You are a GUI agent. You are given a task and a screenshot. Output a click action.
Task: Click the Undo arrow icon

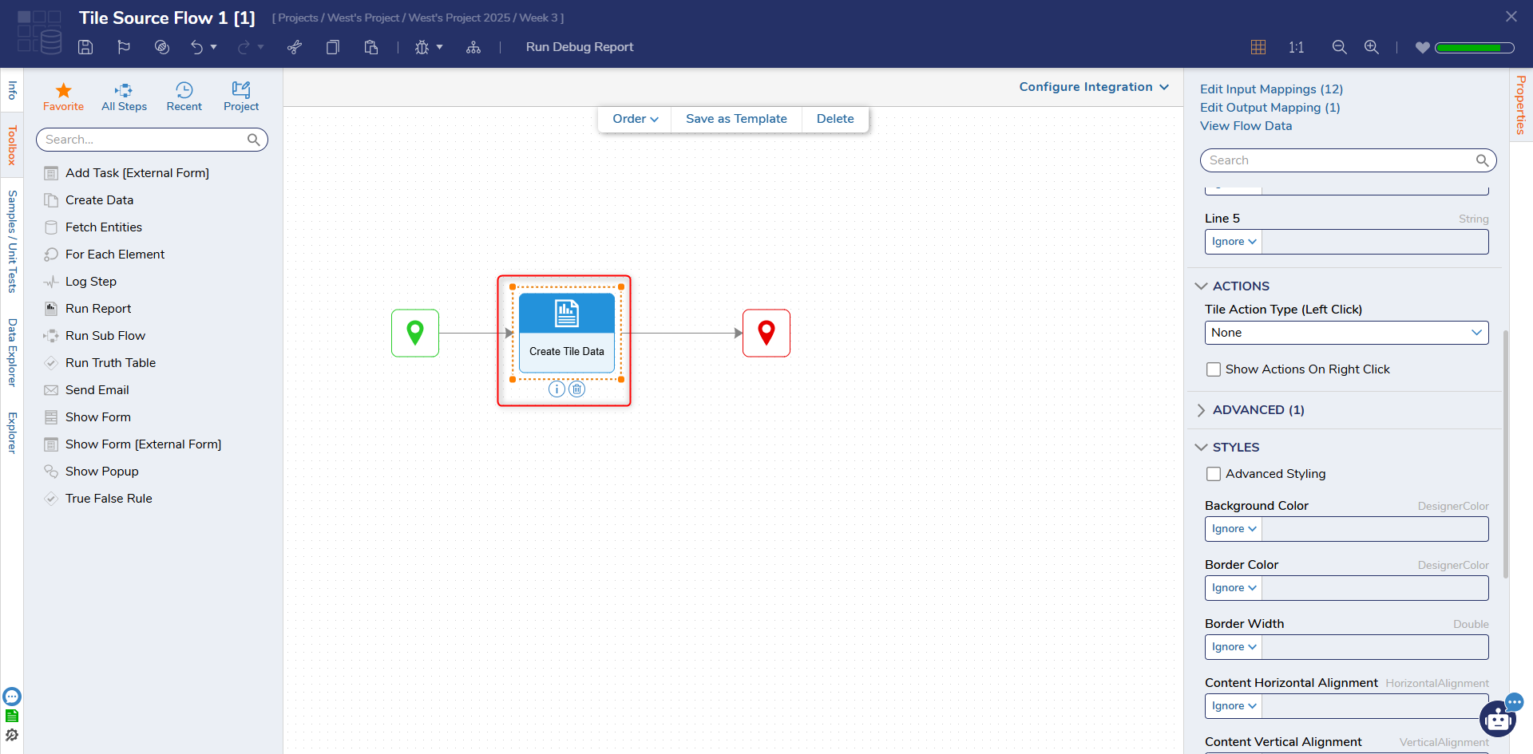[196, 47]
